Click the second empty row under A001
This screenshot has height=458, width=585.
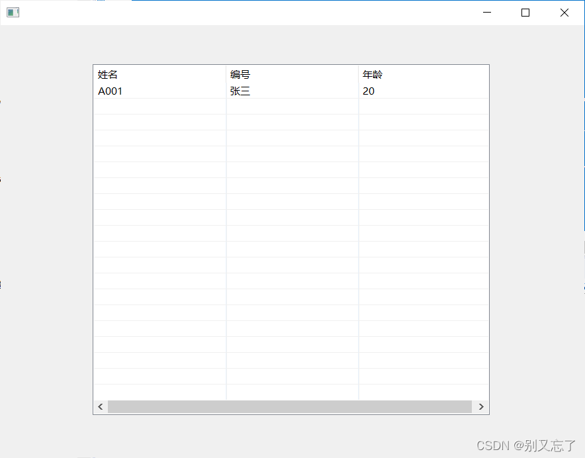pos(159,122)
